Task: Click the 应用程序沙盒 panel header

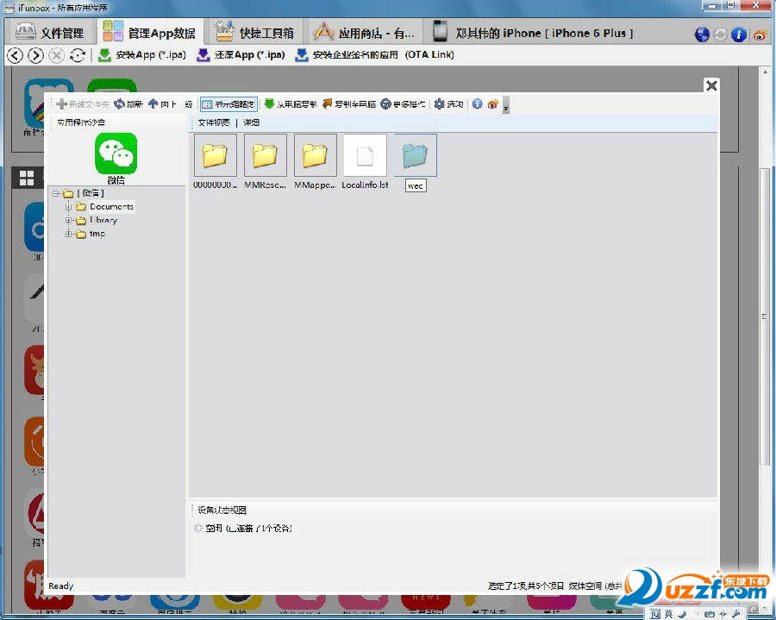Action: tap(81, 122)
